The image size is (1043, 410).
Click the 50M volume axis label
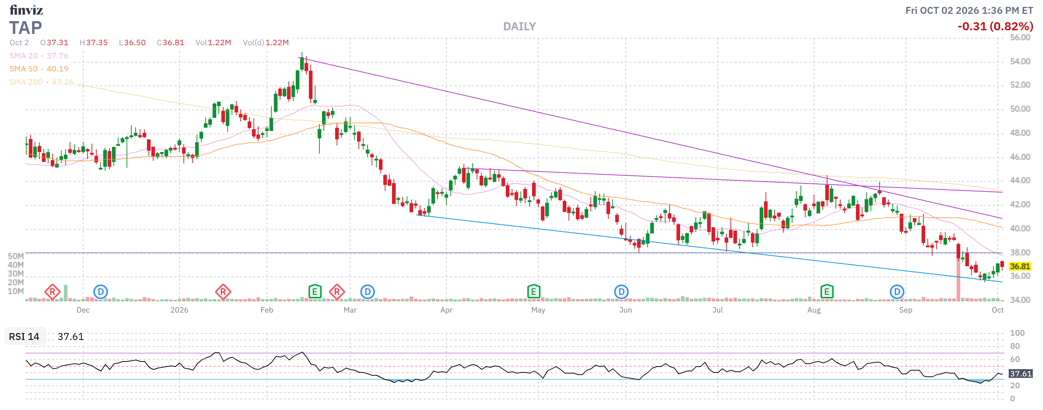click(16, 256)
